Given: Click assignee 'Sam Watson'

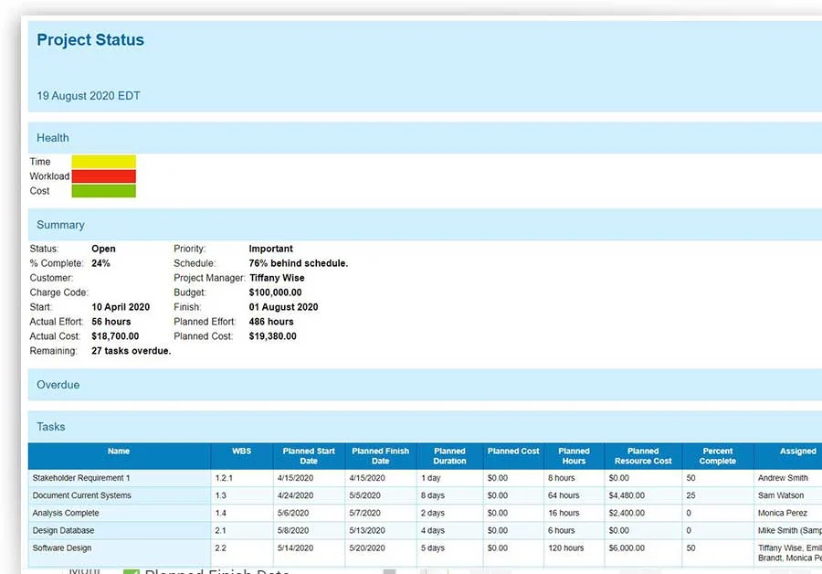Looking at the screenshot, I should click(781, 495).
